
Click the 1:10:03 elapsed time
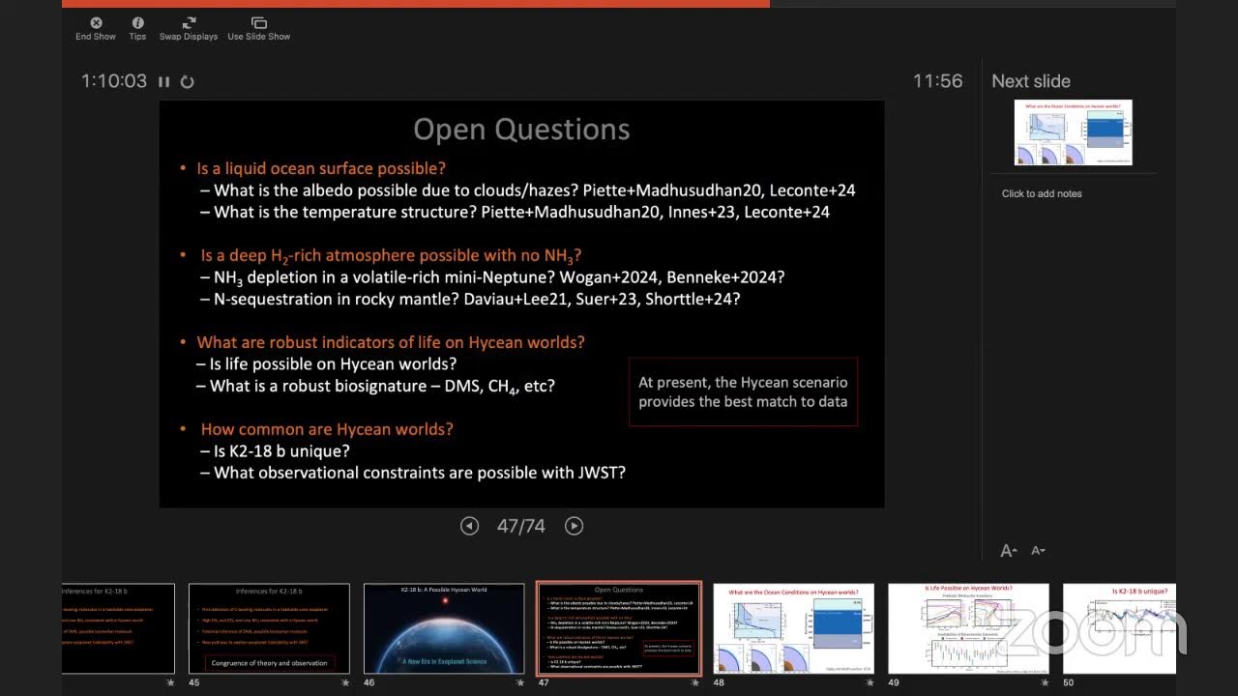point(114,81)
